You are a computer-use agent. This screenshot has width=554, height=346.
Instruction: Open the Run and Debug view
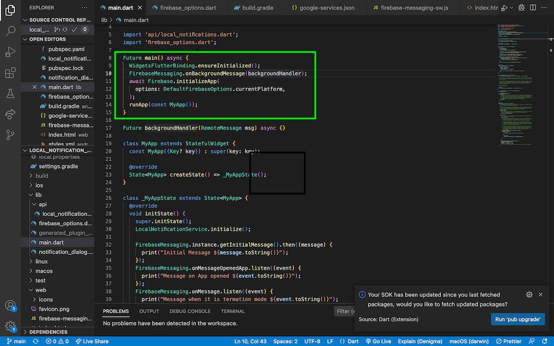point(10,52)
